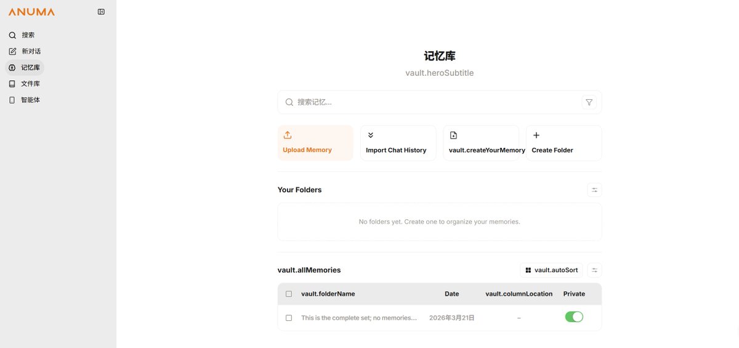Image resolution: width=739 pixels, height=348 pixels.
Task: Click the vault.createYourMemory card
Action: (x=480, y=143)
